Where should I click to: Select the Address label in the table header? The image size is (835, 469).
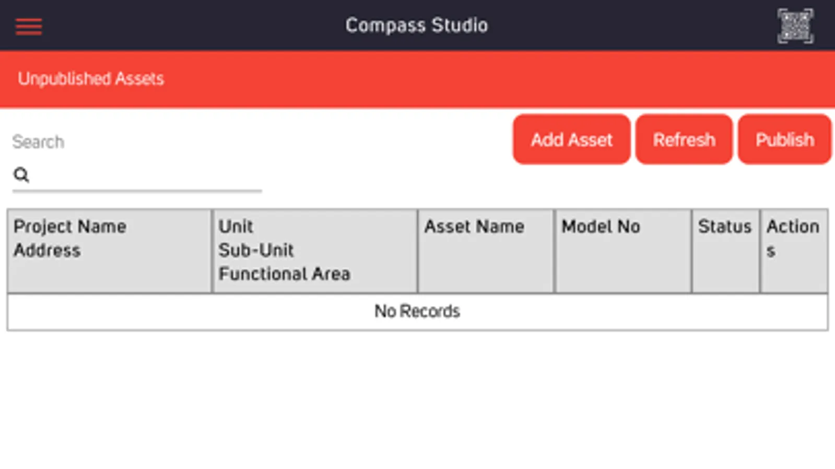[47, 251]
